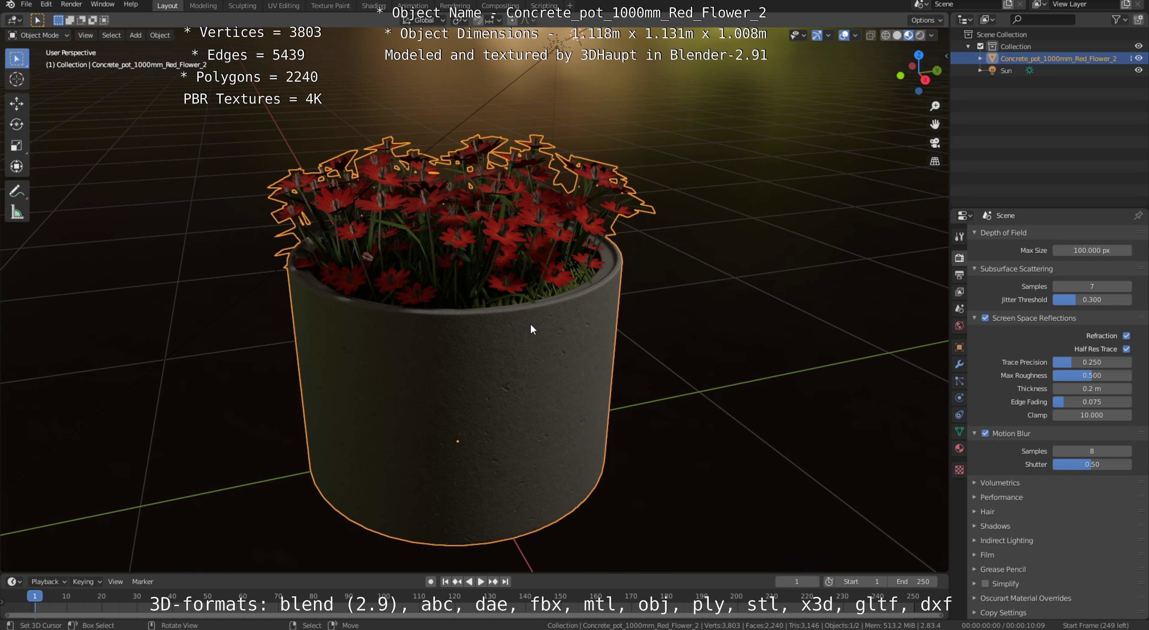
Task: Start animation playback
Action: point(481,581)
